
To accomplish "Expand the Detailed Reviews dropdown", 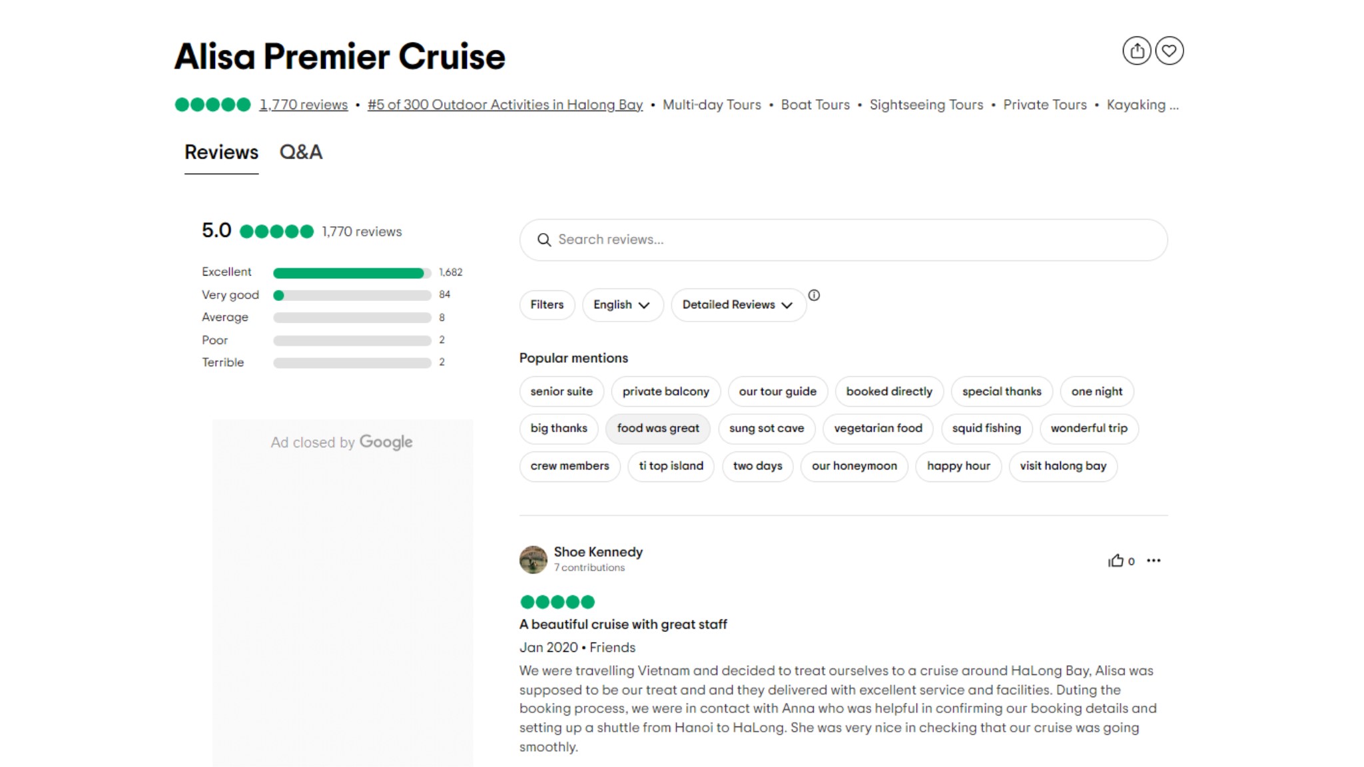I will click(x=737, y=304).
